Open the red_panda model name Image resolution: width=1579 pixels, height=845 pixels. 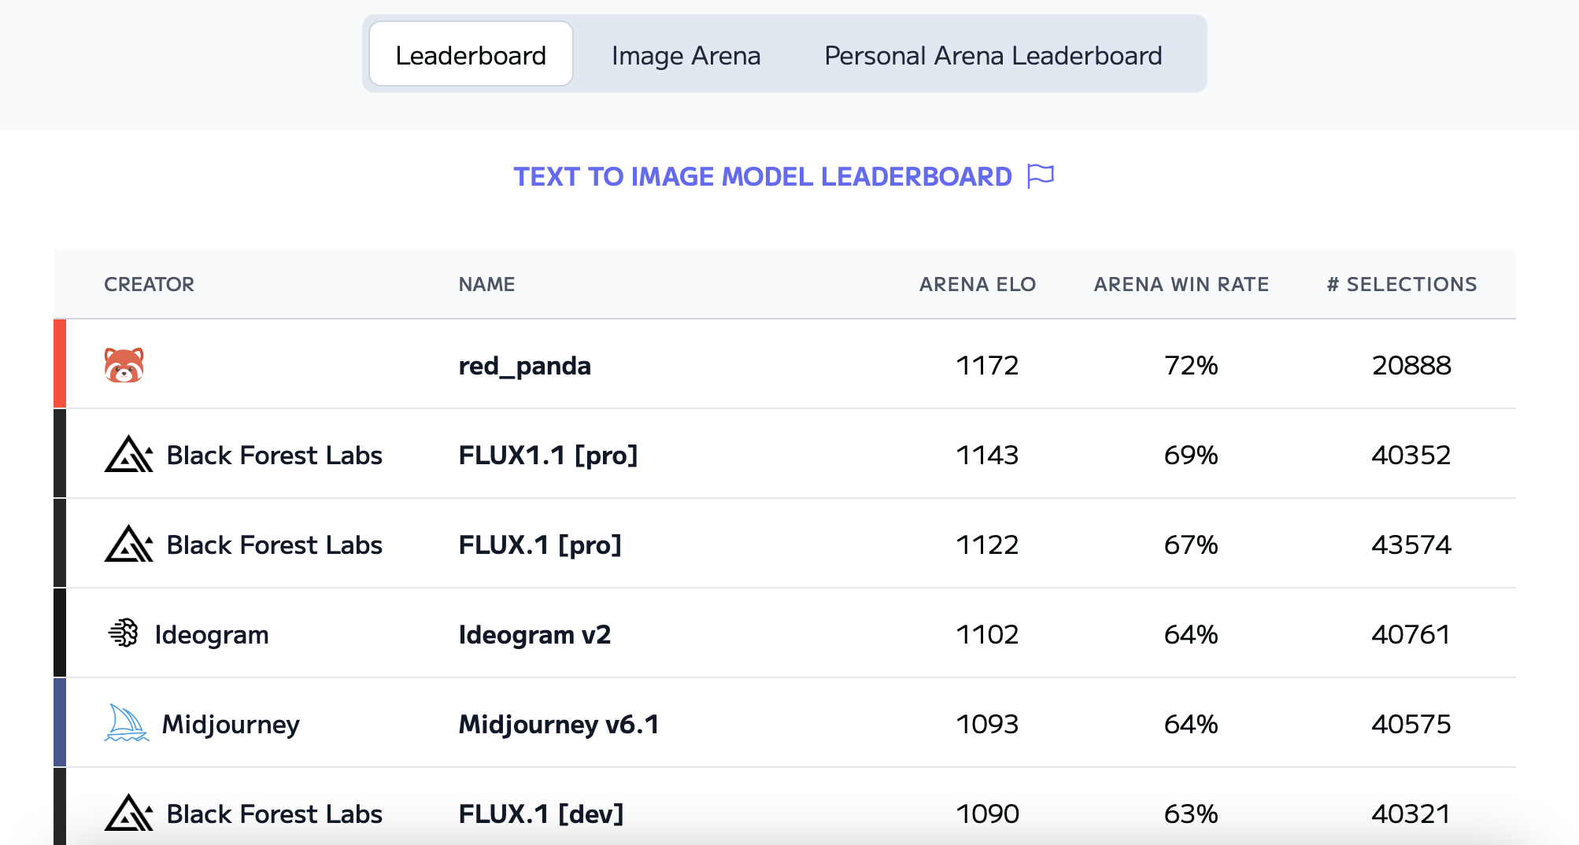click(524, 366)
